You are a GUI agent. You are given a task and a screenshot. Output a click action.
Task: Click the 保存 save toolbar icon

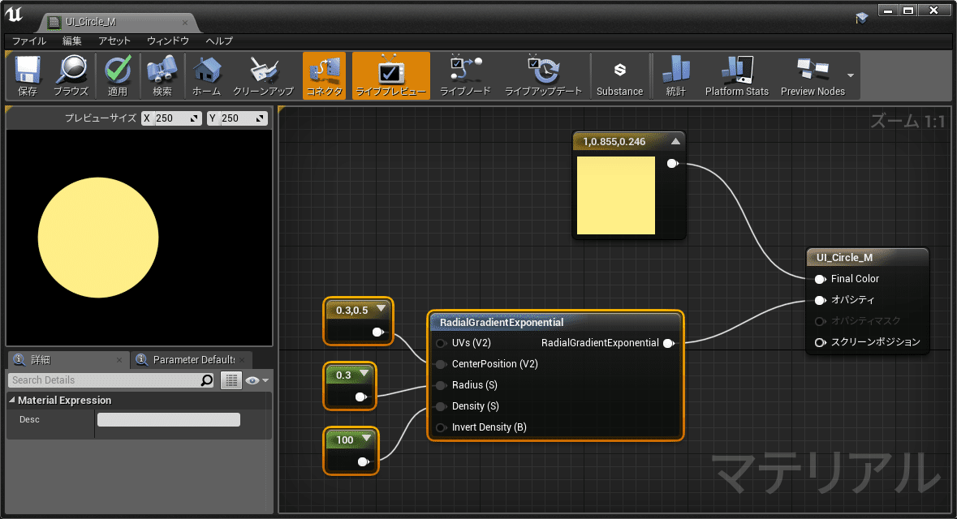[x=28, y=75]
